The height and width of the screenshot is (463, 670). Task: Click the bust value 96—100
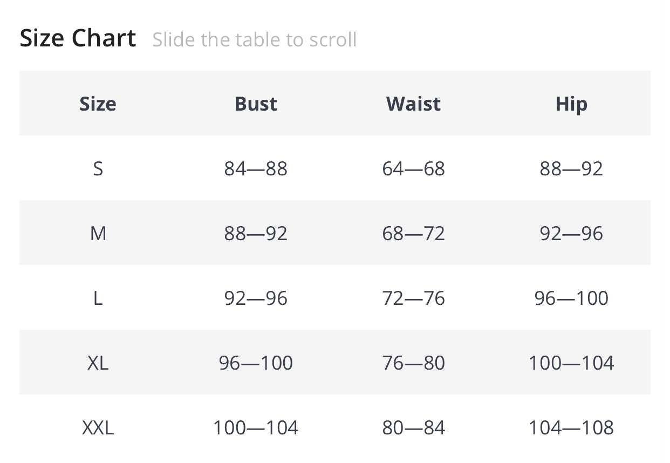click(256, 363)
